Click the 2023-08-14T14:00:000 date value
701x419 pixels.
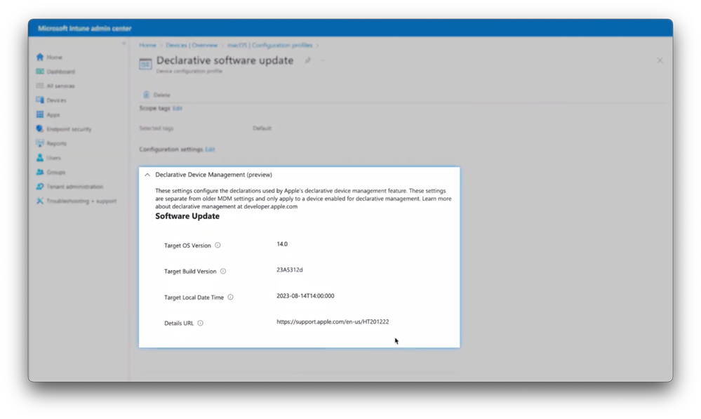305,295
